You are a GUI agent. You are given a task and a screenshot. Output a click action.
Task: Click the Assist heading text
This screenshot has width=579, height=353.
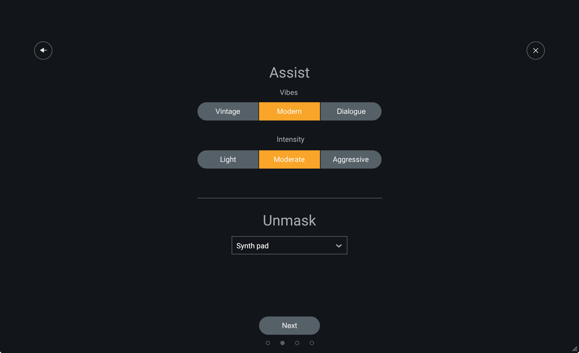pyautogui.click(x=289, y=73)
